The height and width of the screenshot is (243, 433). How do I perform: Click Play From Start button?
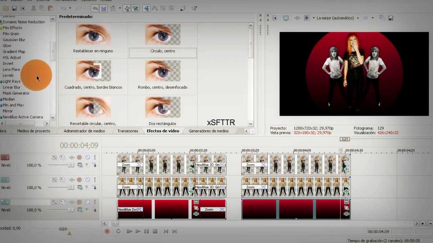point(129,231)
